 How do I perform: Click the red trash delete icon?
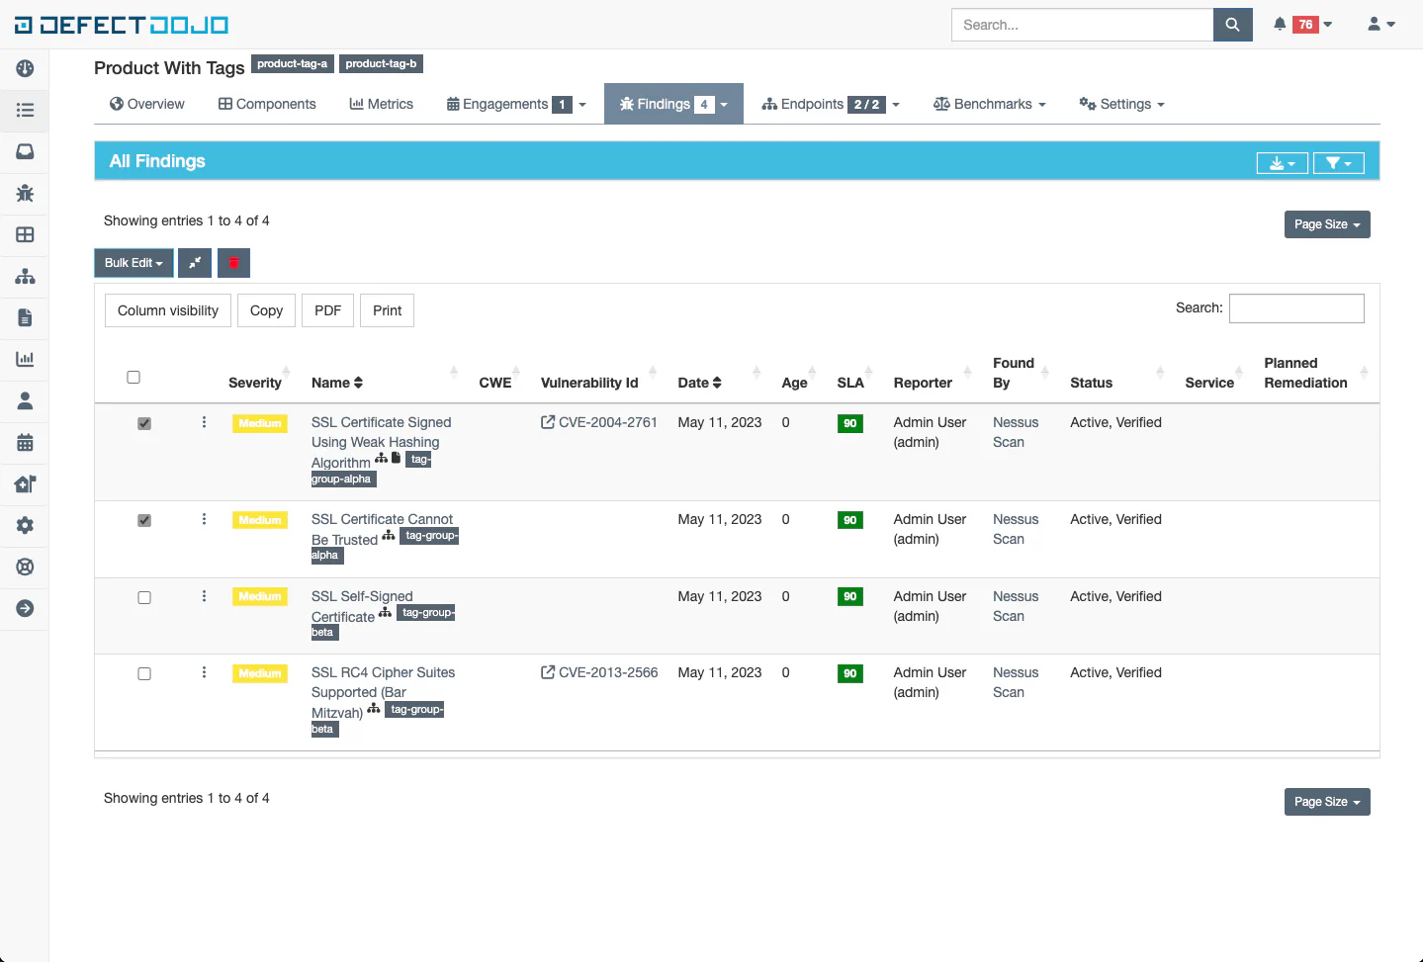point(233,263)
